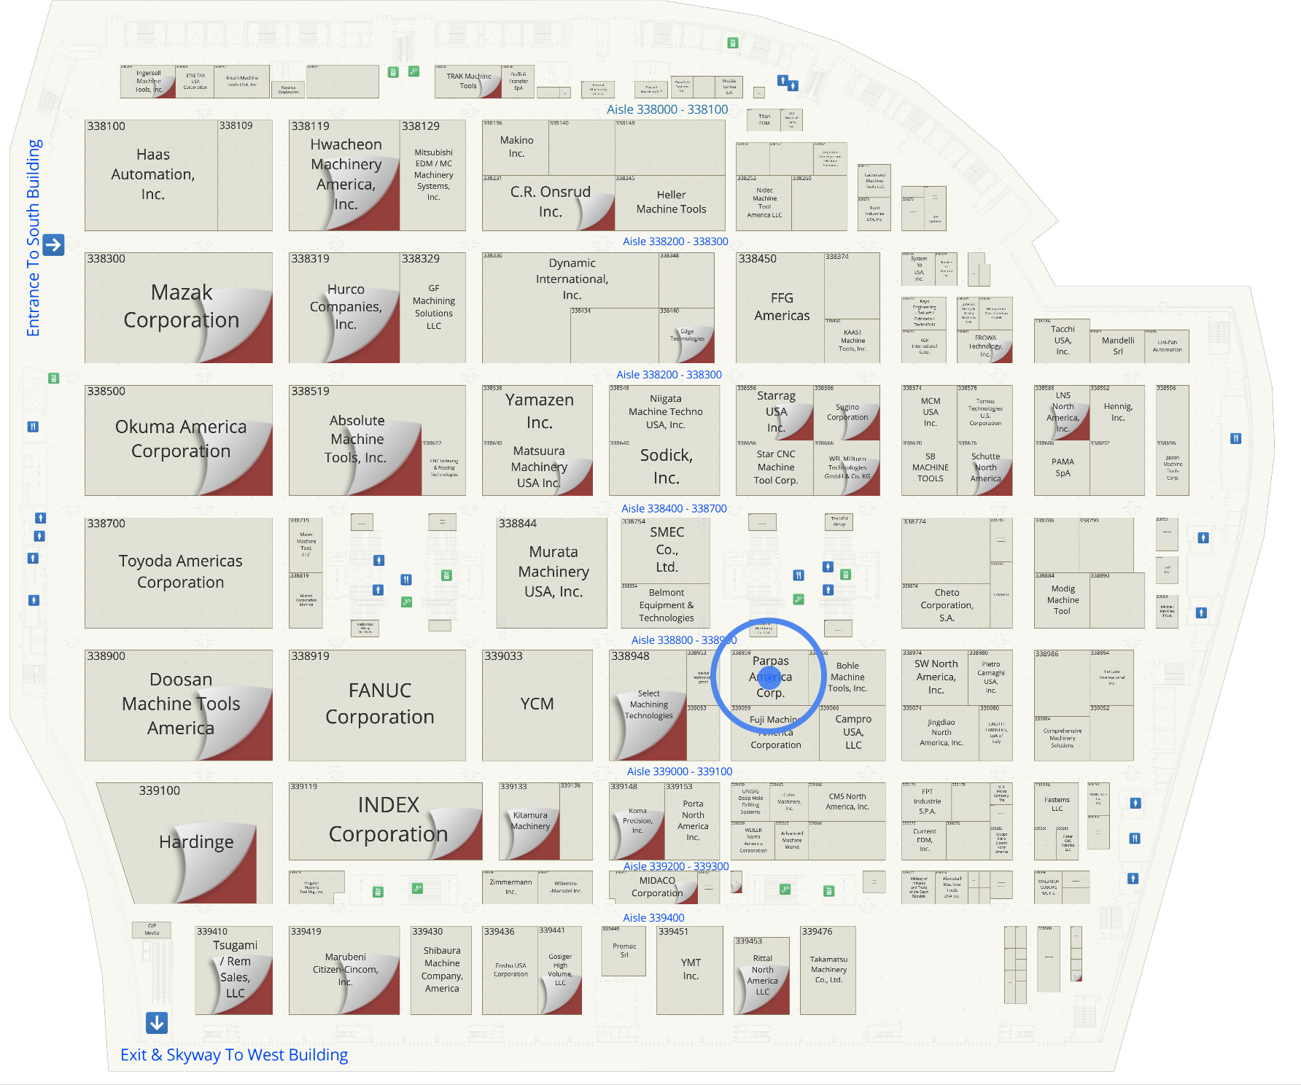Open YCM booth 339033
The width and height of the screenshot is (1301, 1085).
tap(537, 705)
